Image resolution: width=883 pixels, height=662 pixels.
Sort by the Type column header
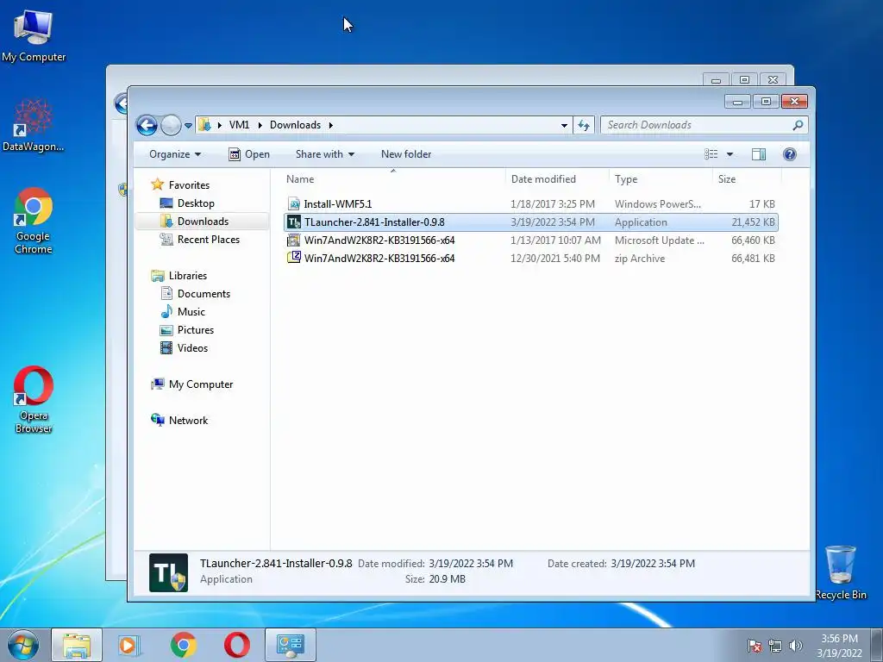pyautogui.click(x=661, y=179)
